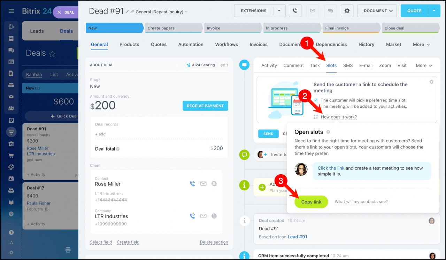This screenshot has width=446, height=260.
Task: Expand the EXTENSIONS button dropdown arrow
Action: (279, 11)
